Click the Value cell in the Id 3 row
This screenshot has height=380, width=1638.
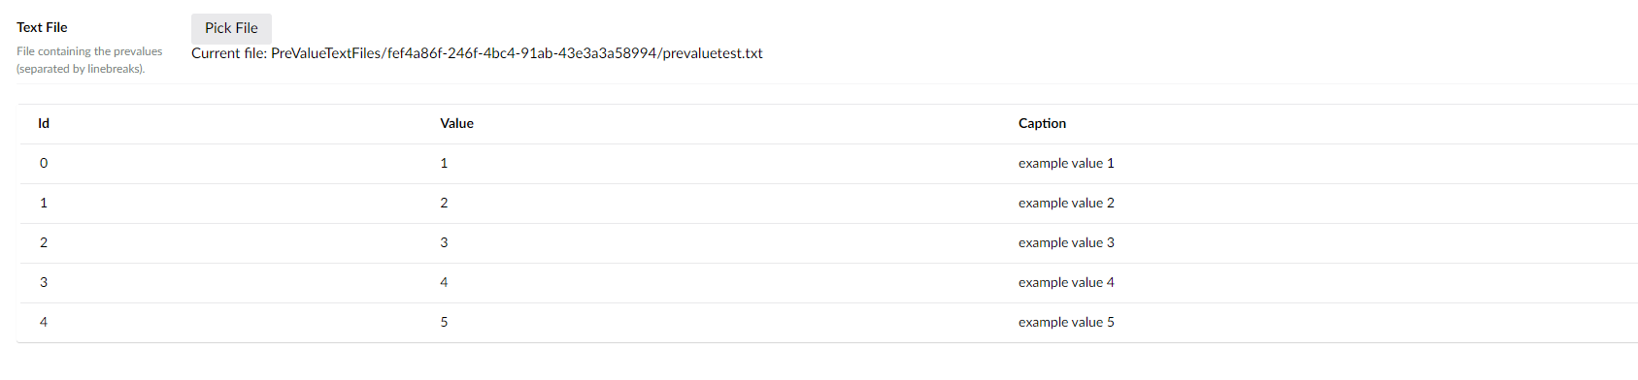(444, 282)
